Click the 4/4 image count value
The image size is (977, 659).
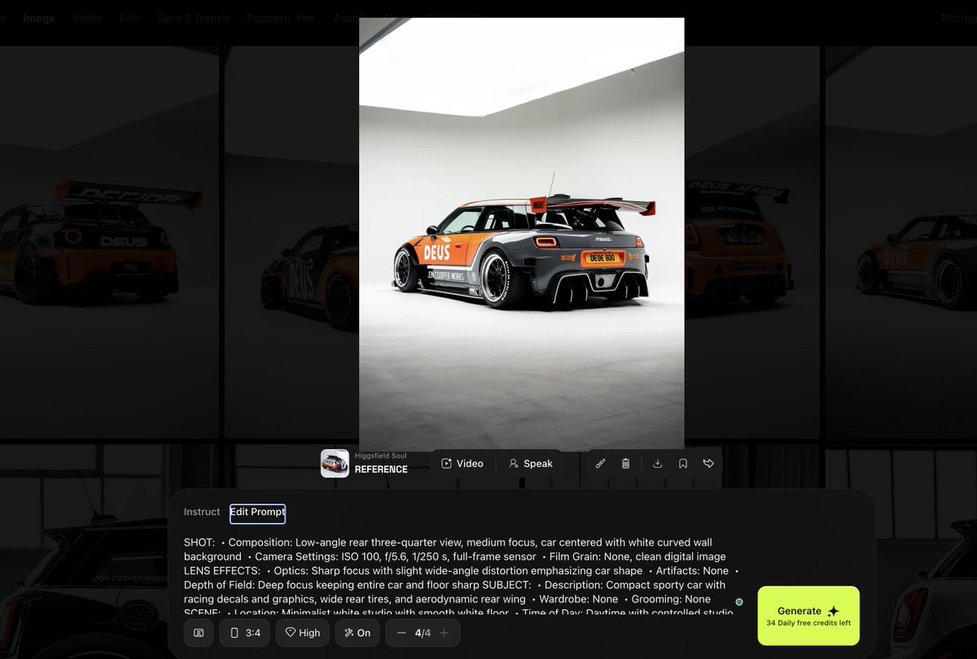click(x=423, y=633)
